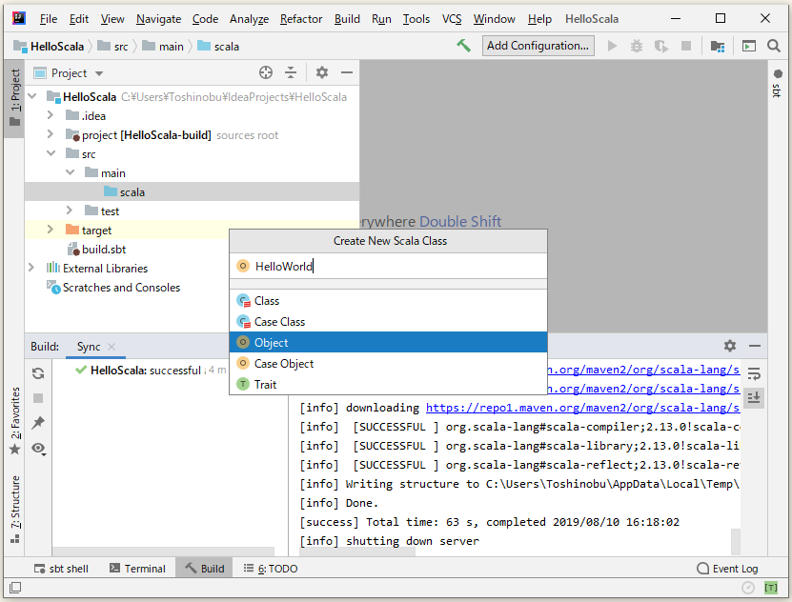Open the eye view options icon

38,448
